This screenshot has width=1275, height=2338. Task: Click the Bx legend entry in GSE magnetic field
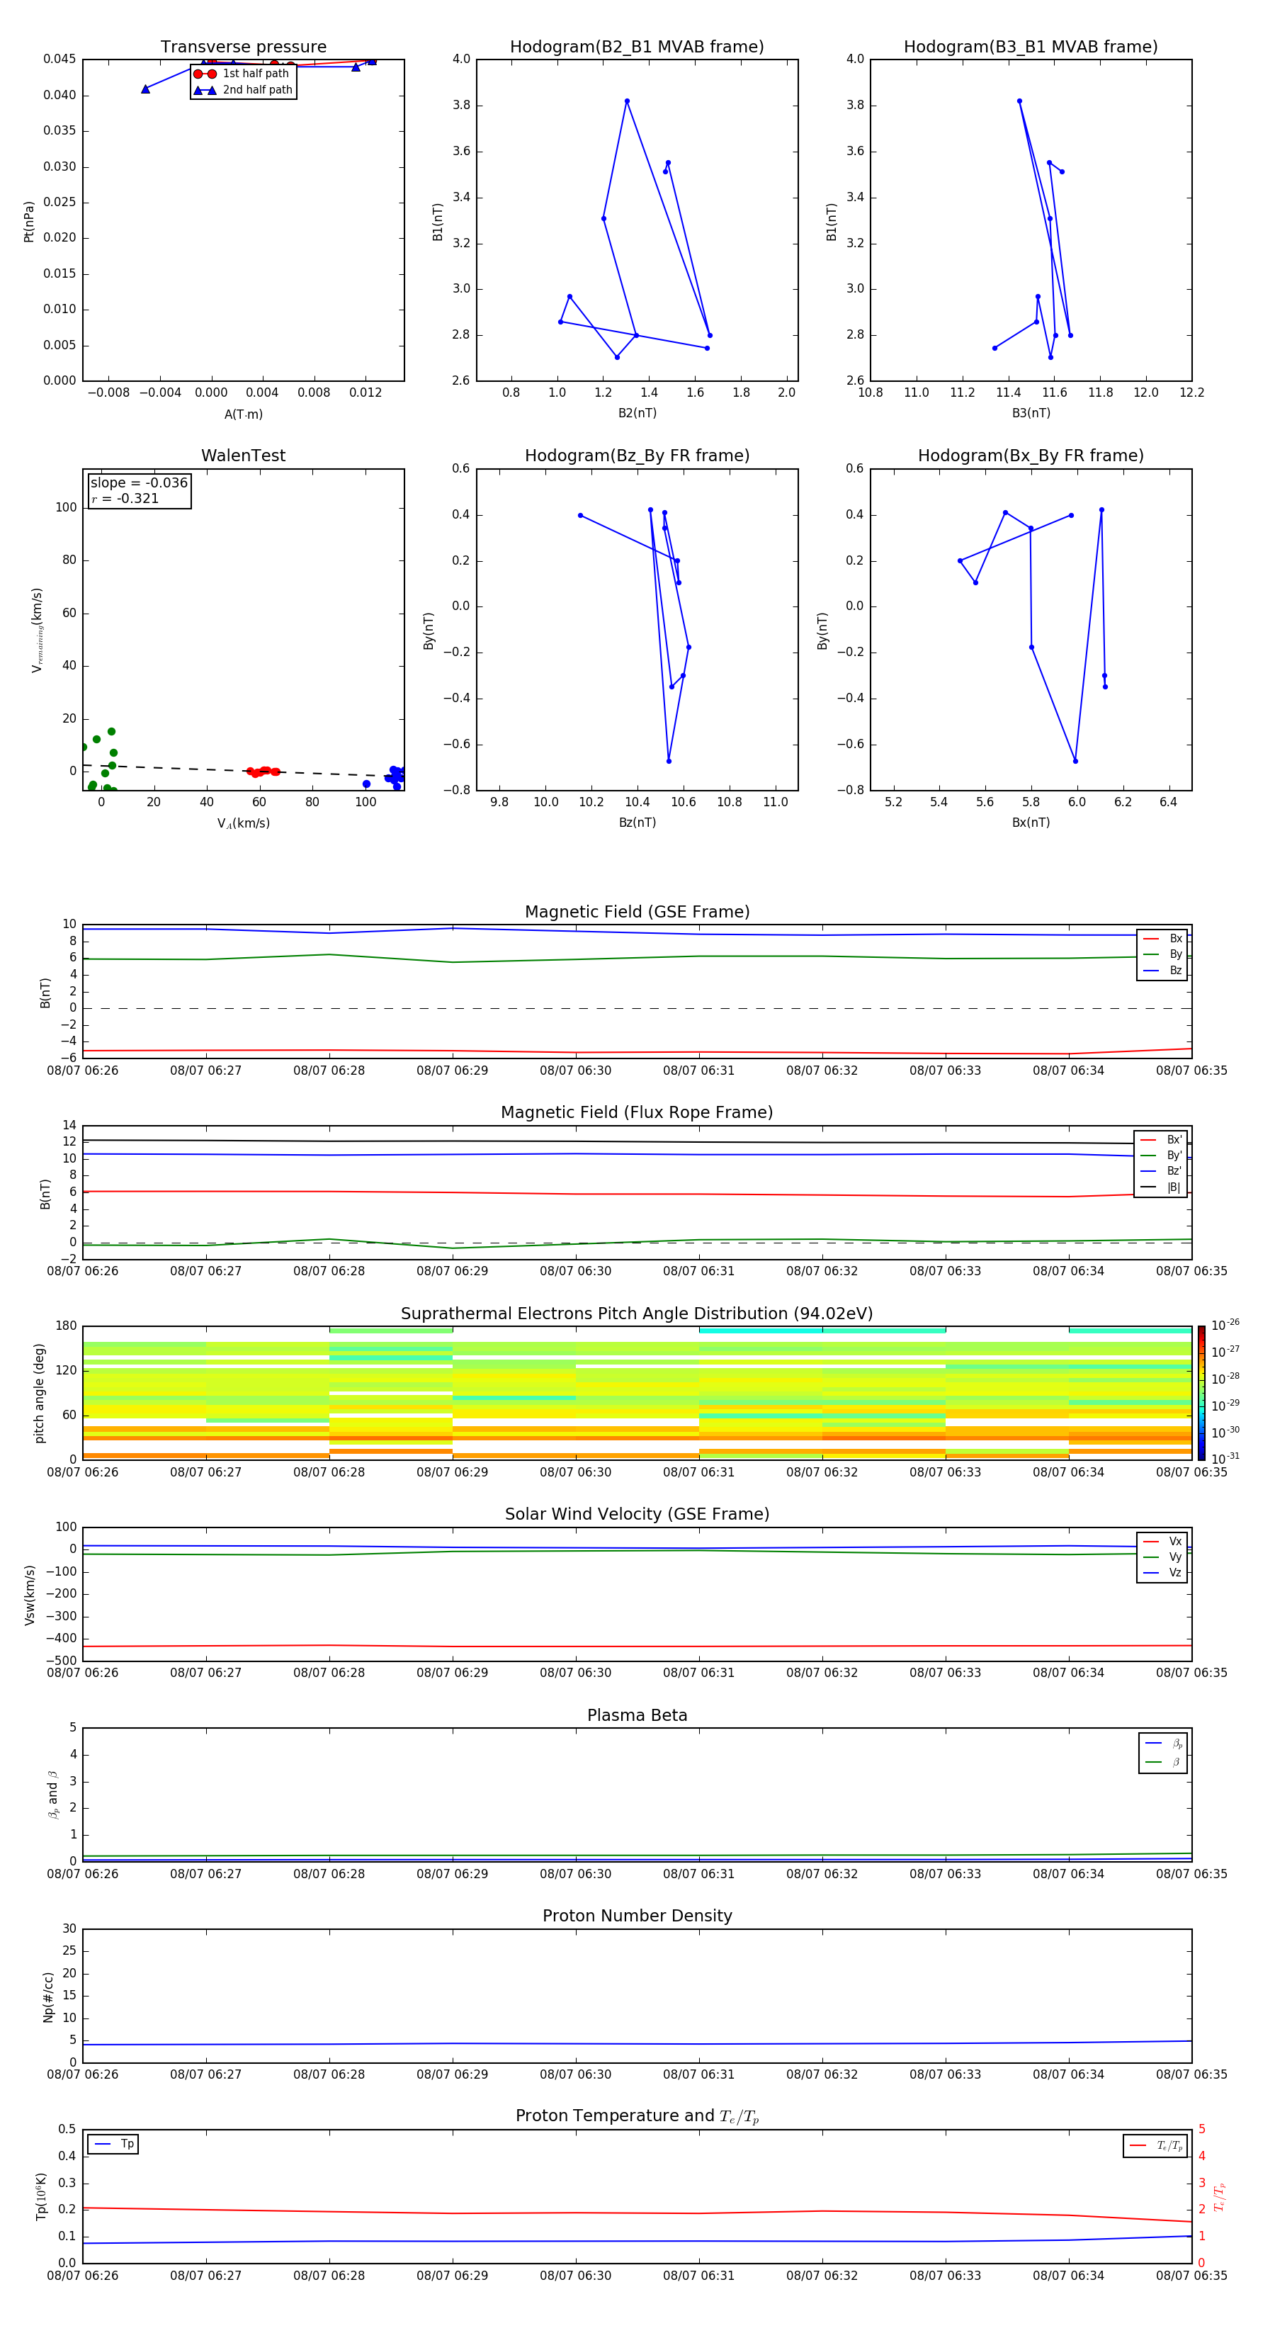tap(1162, 939)
